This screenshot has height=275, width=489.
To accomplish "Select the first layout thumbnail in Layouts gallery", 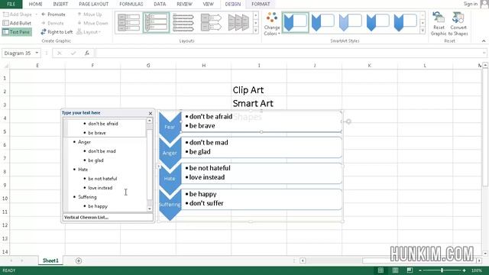I will pos(128,22).
